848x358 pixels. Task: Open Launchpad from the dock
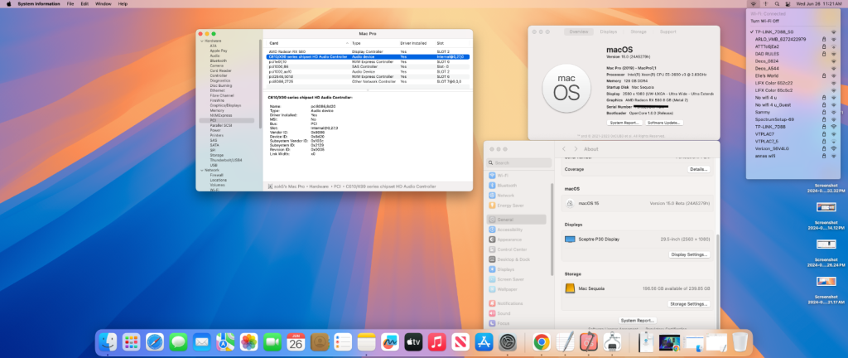130,341
